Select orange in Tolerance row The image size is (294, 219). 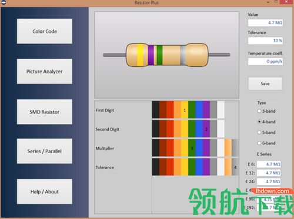click(178, 167)
